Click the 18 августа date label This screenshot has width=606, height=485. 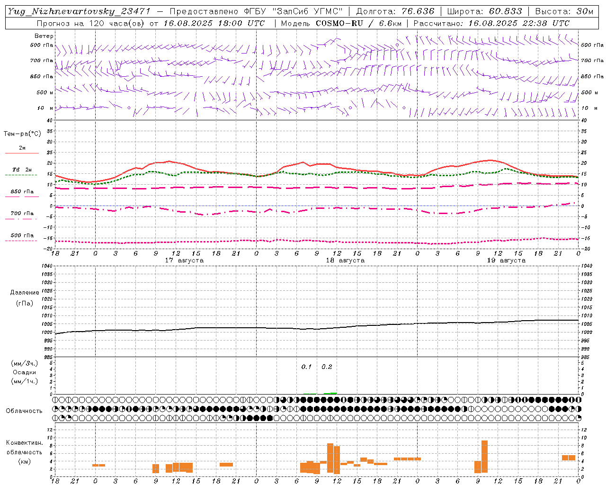tap(345, 260)
